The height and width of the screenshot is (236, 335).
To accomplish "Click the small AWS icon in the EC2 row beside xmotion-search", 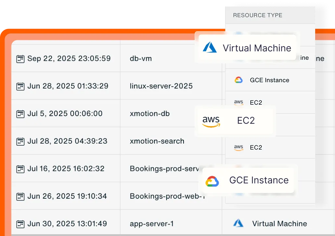I will 238,148.
